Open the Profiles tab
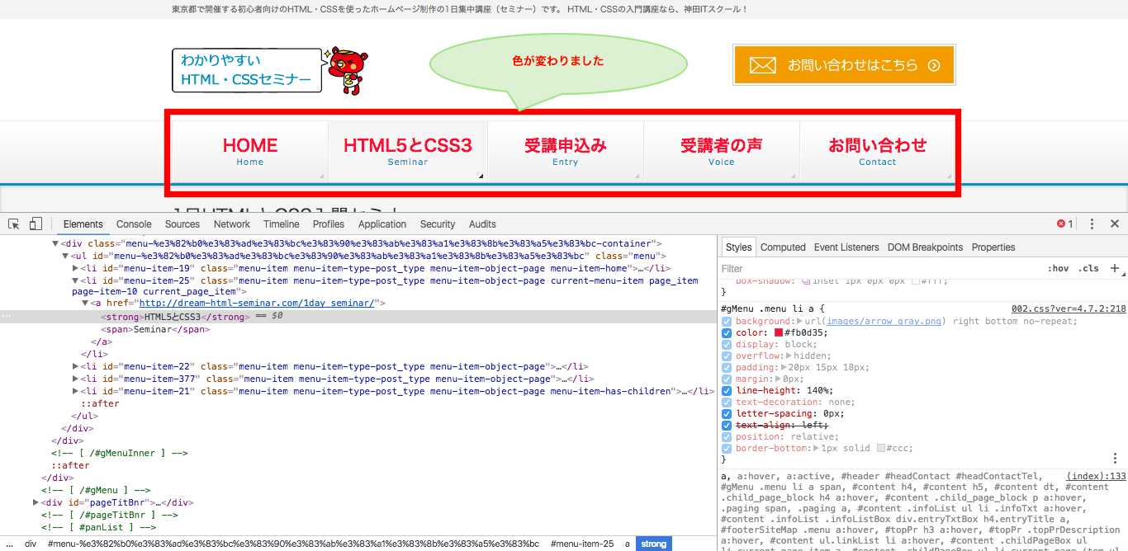The image size is (1128, 551). coord(329,224)
